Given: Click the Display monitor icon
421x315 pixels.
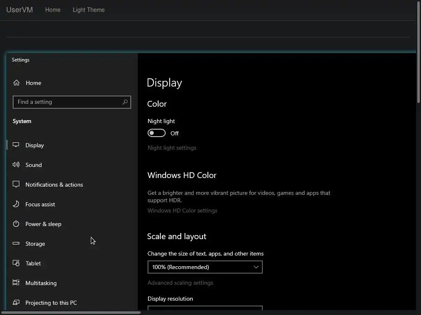Looking at the screenshot, I should pos(16,145).
